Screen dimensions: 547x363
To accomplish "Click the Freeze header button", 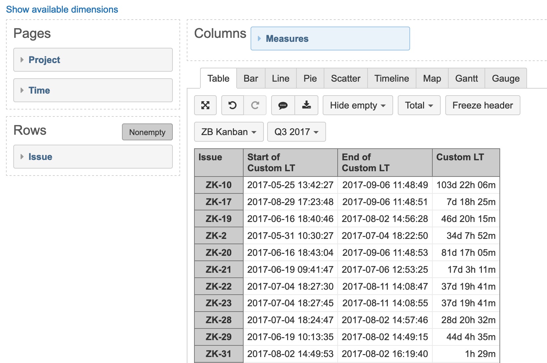I will coord(483,105).
